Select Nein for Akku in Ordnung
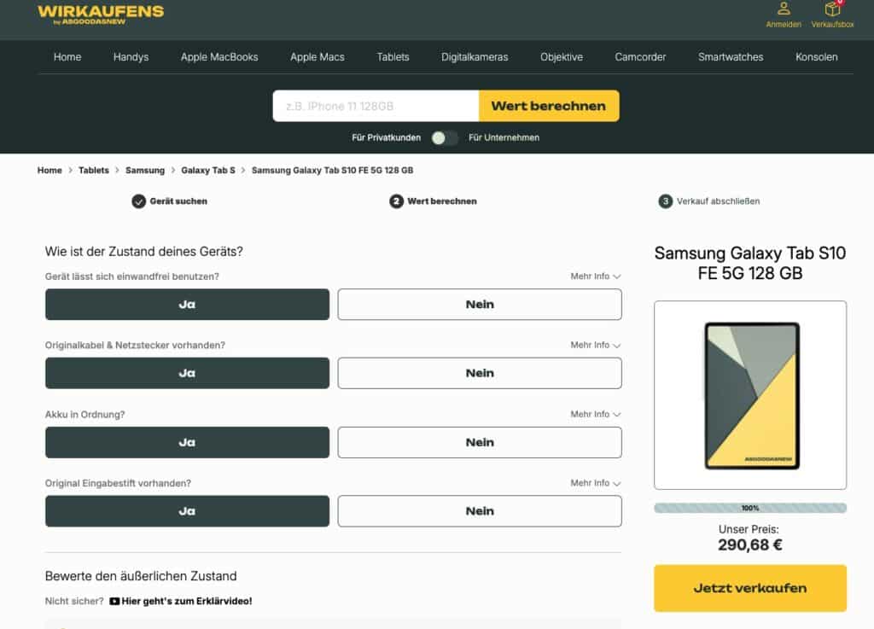Image resolution: width=874 pixels, height=629 pixels. (x=480, y=442)
